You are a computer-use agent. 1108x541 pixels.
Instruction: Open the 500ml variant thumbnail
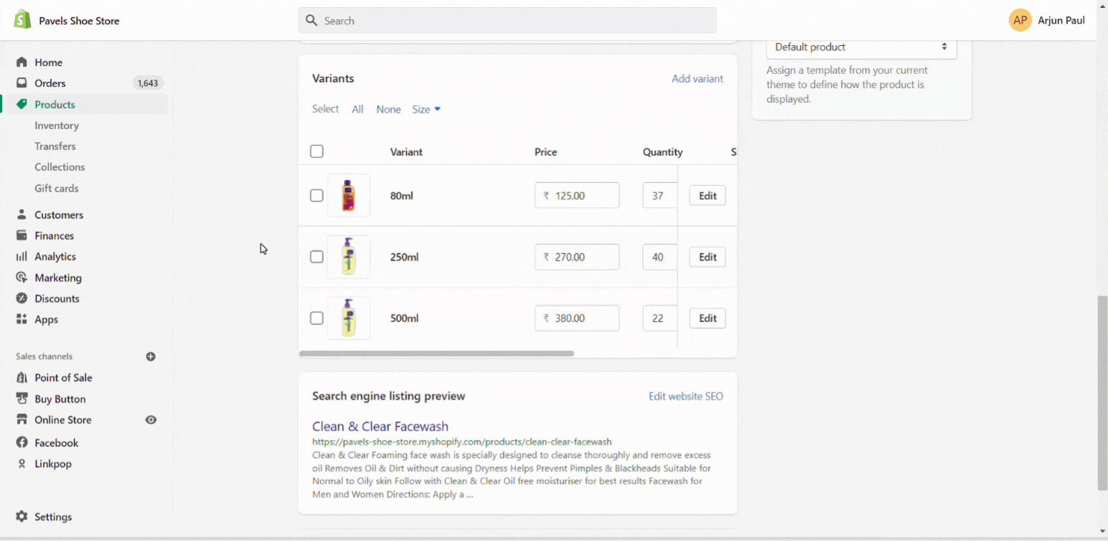pos(349,318)
